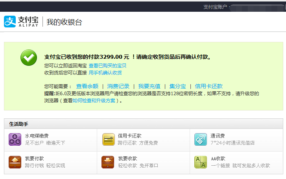
Task: Click the 7*24小时通讯充值店 description
Action: coord(232,143)
